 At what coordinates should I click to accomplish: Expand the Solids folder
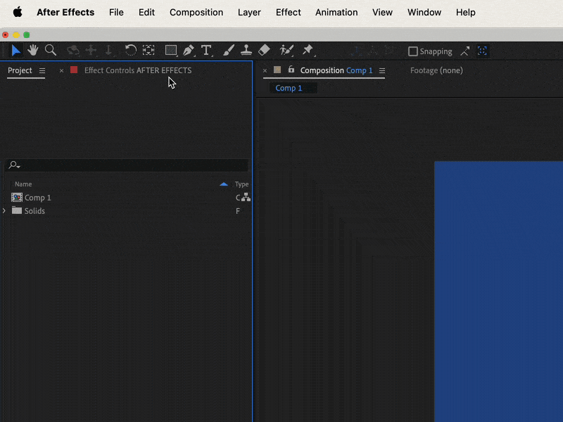(4, 210)
